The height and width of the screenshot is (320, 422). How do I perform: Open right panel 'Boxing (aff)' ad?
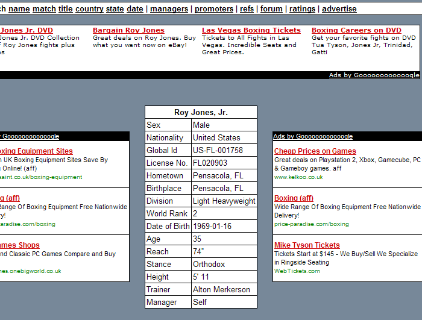pyautogui.click(x=294, y=198)
